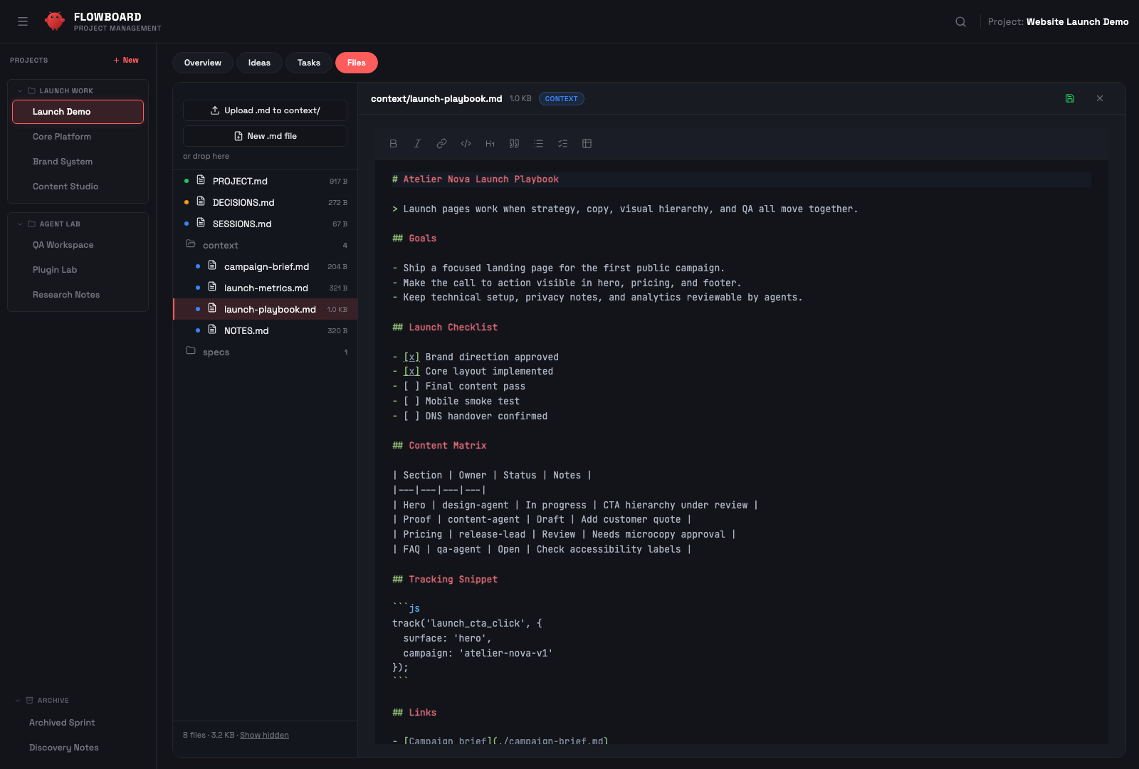This screenshot has height=769, width=1139.
Task: Click the Agent Lab folder icon
Action: (31, 224)
